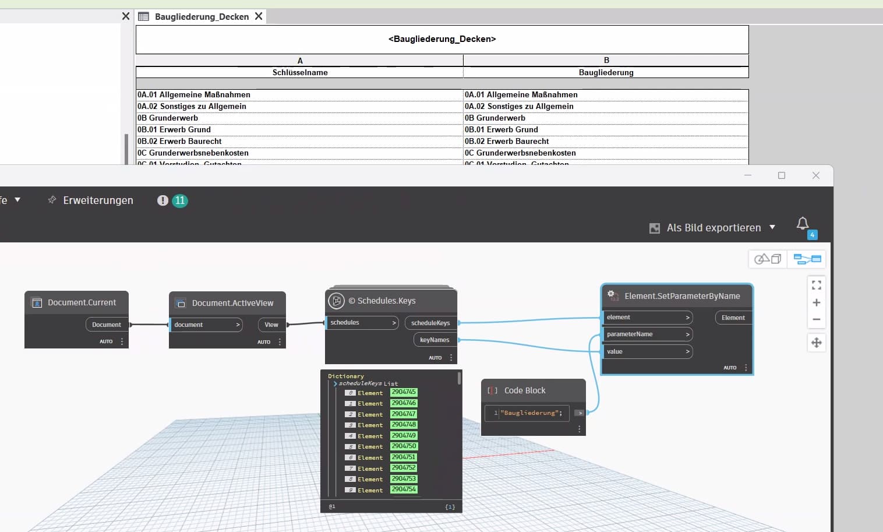This screenshot has width=883, height=532.
Task: Select the pan tool icon
Action: pos(817,343)
